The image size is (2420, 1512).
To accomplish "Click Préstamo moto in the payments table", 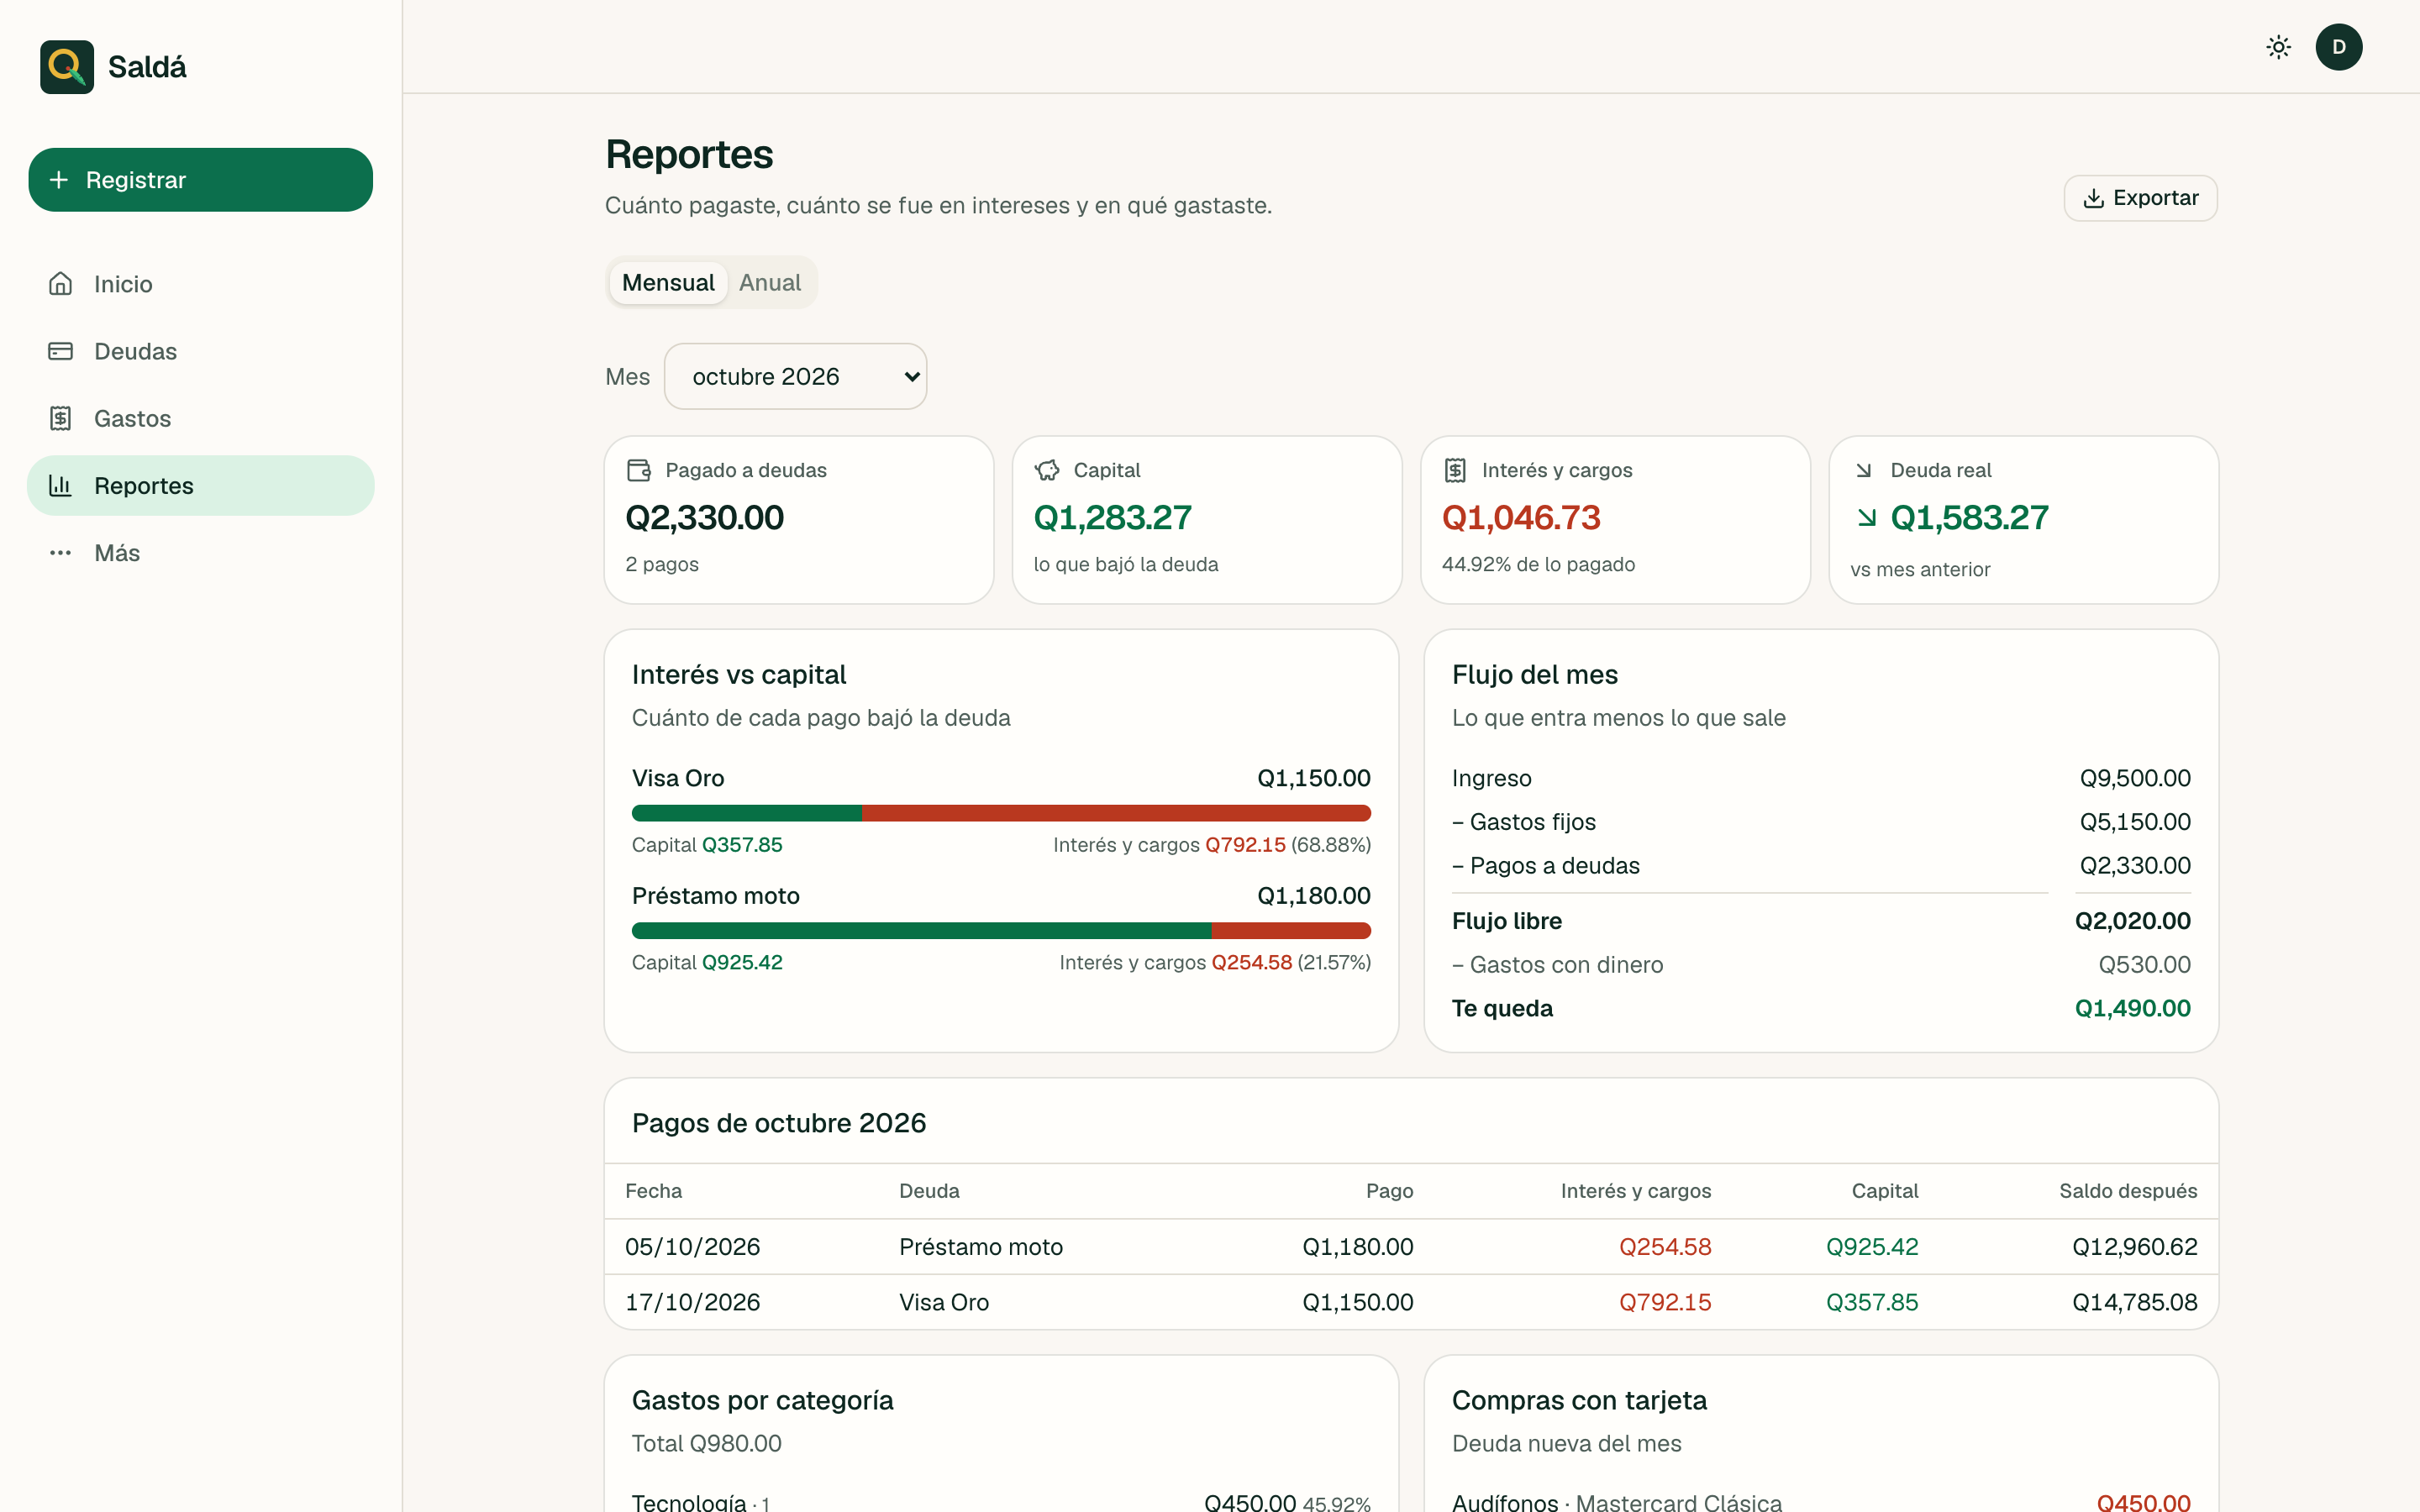I will pyautogui.click(x=981, y=1247).
